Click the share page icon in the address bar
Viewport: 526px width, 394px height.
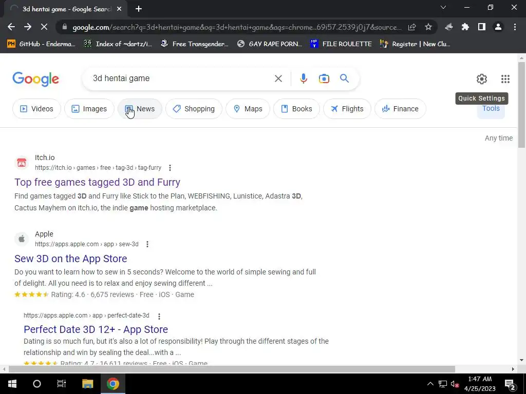click(x=412, y=27)
